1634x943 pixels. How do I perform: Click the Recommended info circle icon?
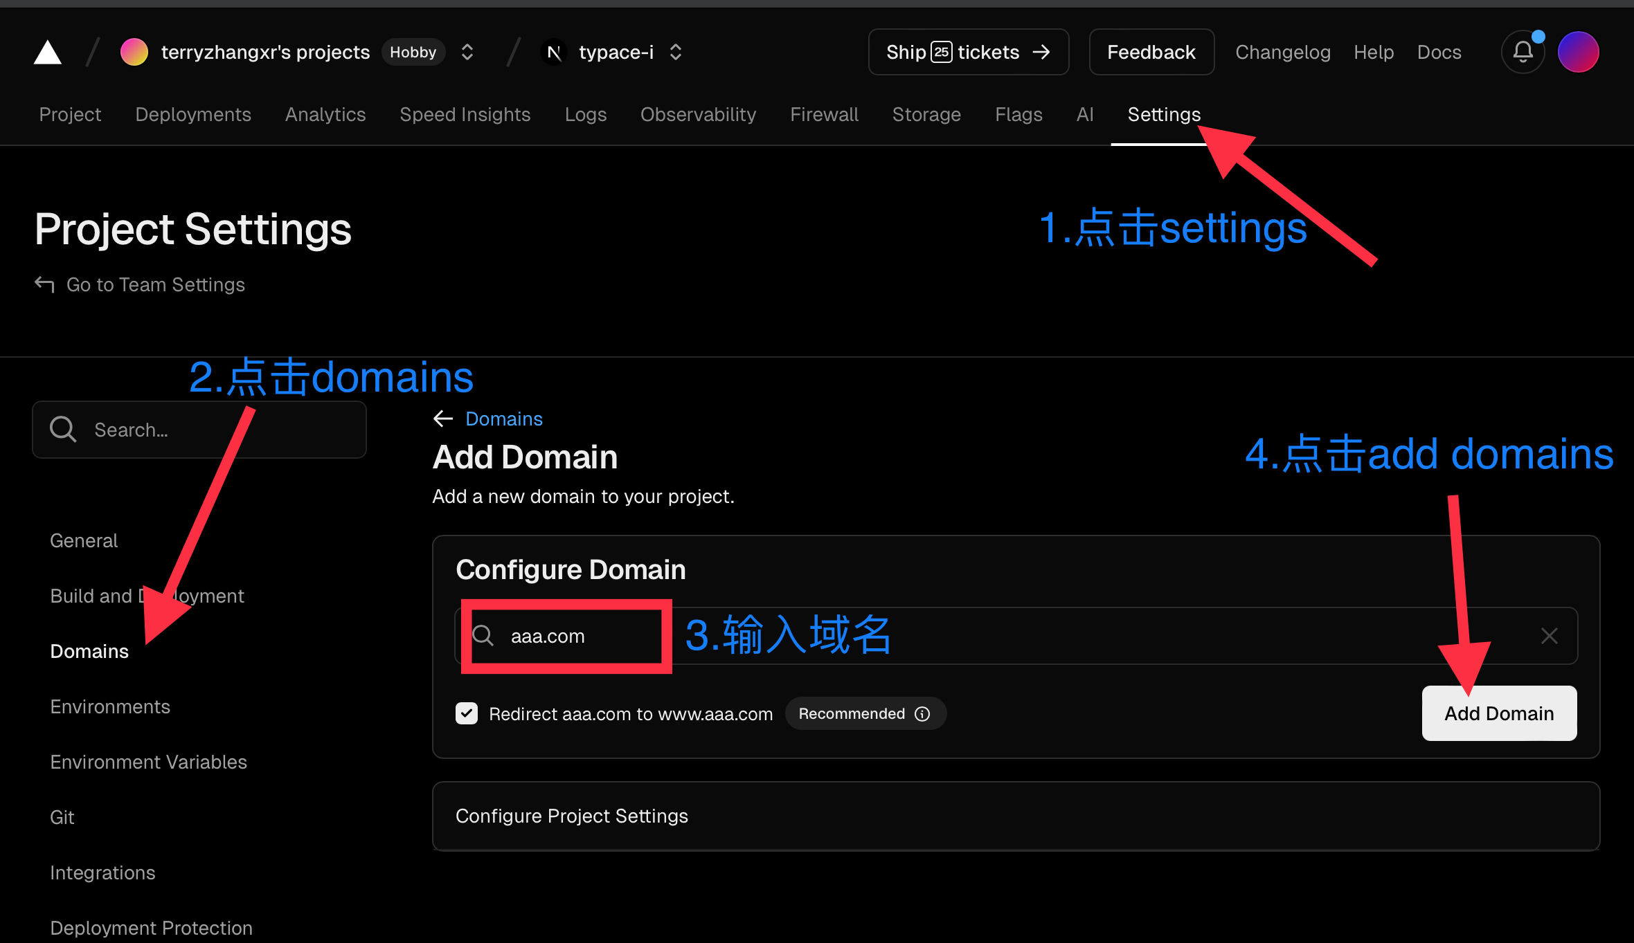pyautogui.click(x=922, y=714)
